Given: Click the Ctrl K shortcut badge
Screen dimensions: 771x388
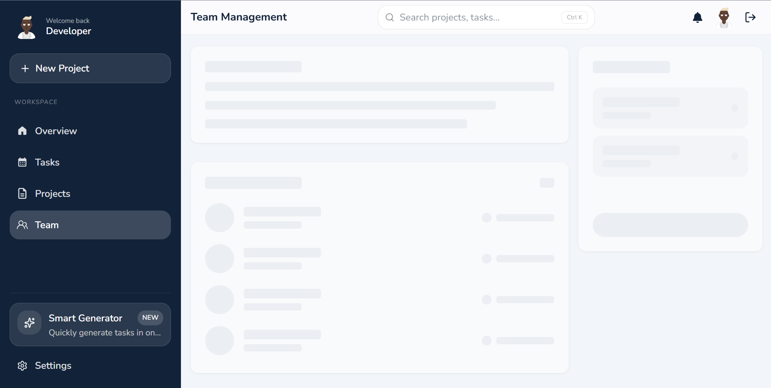Looking at the screenshot, I should click(x=574, y=17).
